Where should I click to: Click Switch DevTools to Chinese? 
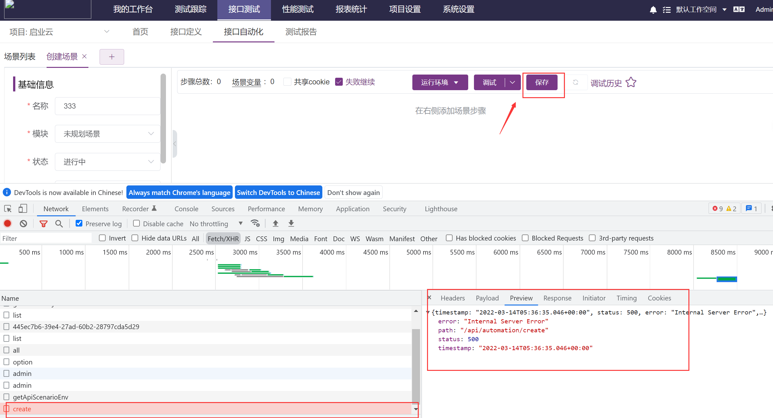(x=278, y=192)
